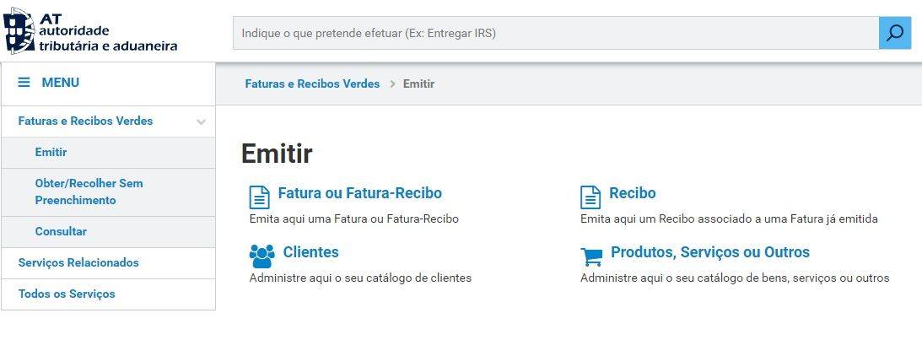This screenshot has width=922, height=340.
Task: Open the Fatura ou Fatura-Recibo link
Action: (360, 193)
